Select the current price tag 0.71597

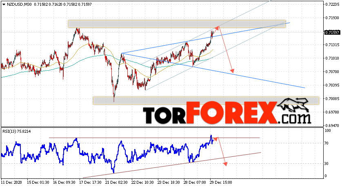[x=332, y=33]
